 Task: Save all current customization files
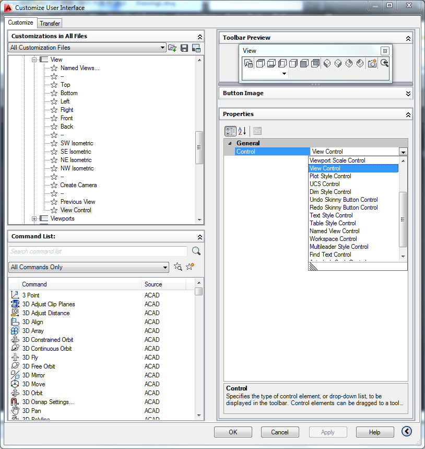point(184,47)
